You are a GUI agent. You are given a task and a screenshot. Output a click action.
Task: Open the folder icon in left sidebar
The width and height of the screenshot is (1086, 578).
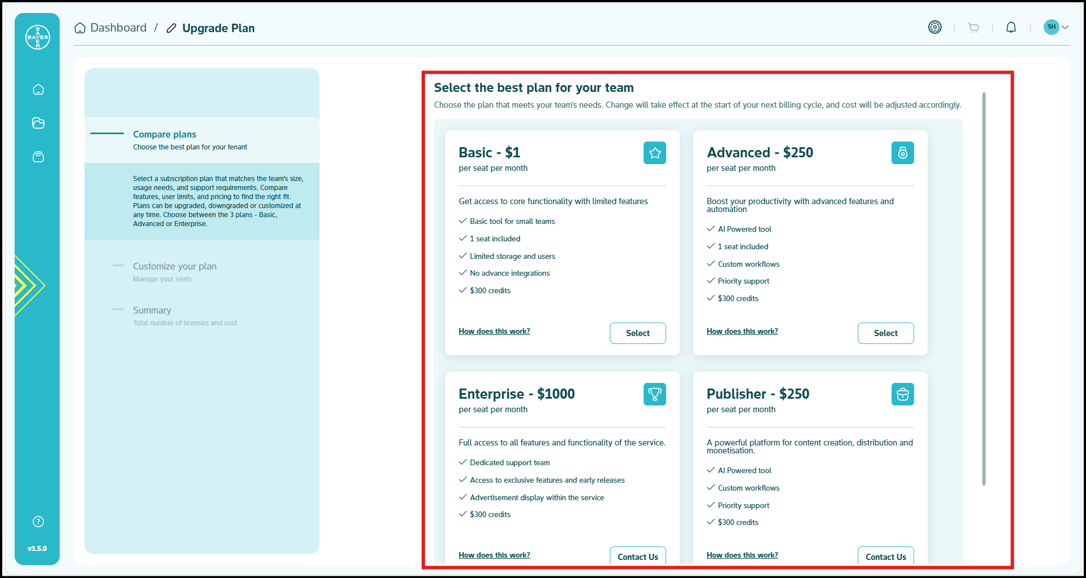38,123
